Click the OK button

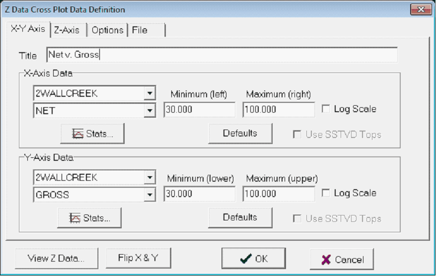(x=253, y=259)
